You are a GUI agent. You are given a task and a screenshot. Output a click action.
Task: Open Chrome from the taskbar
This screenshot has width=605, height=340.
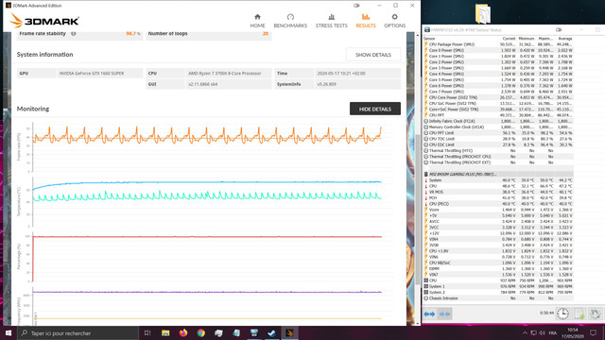201,332
